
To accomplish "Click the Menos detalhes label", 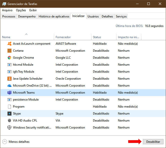I will point(19,142).
